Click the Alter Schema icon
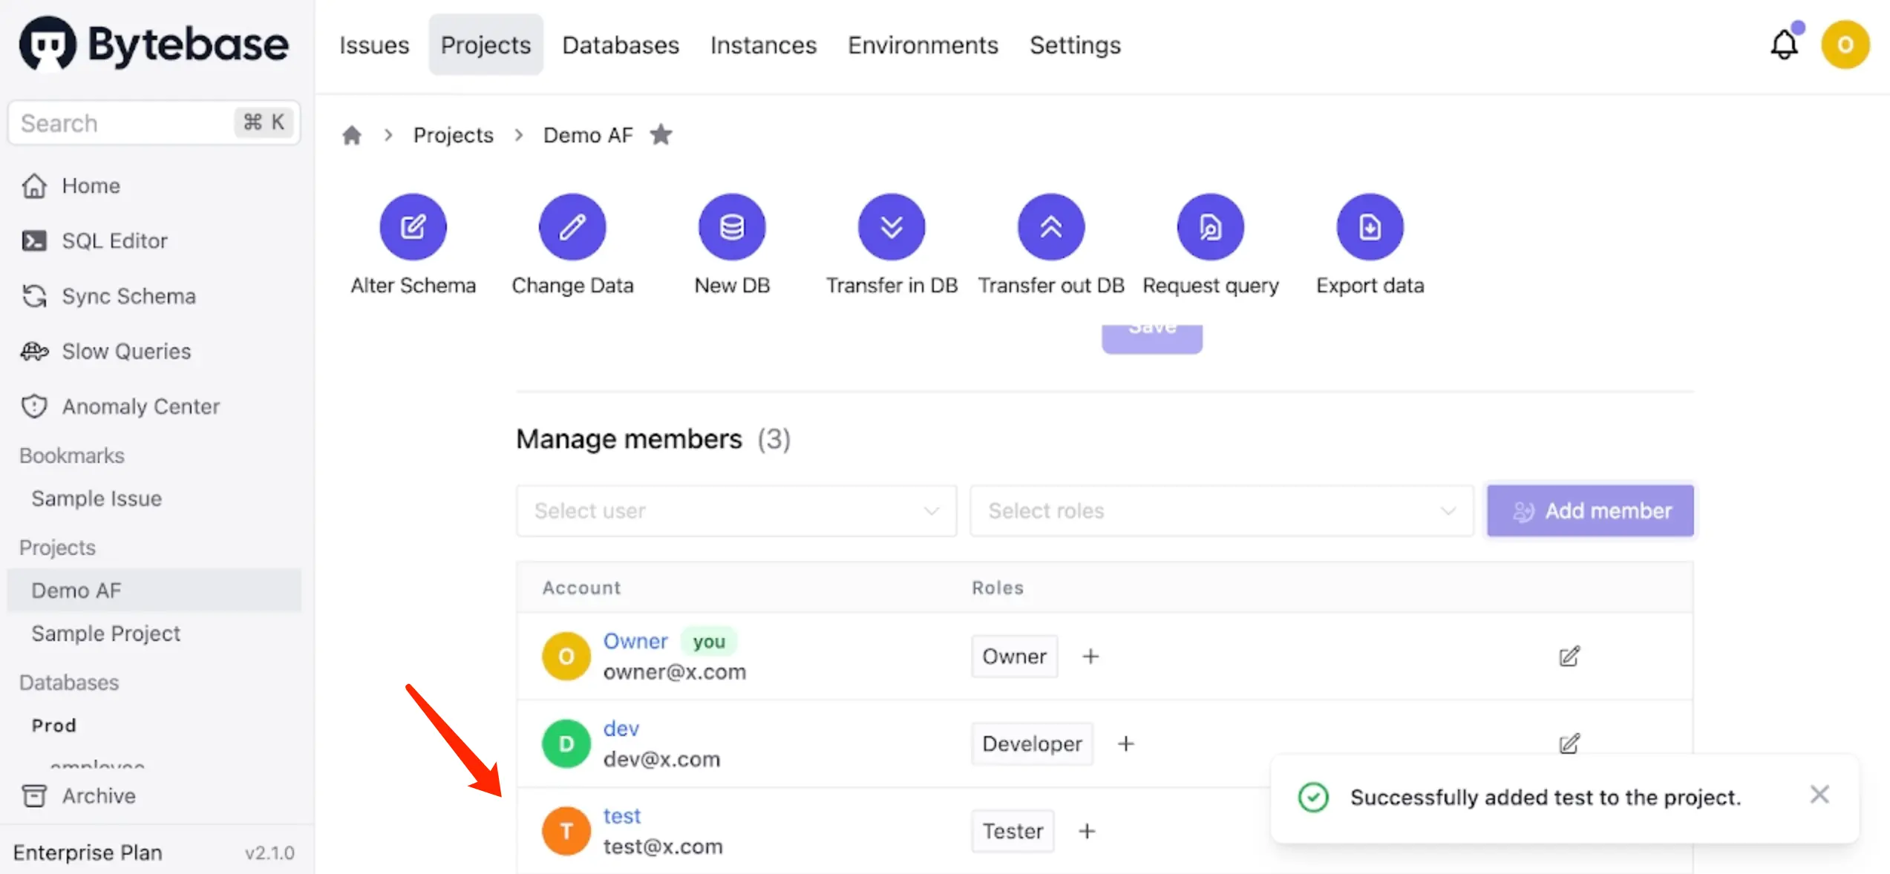The height and width of the screenshot is (874, 1890). tap(413, 227)
